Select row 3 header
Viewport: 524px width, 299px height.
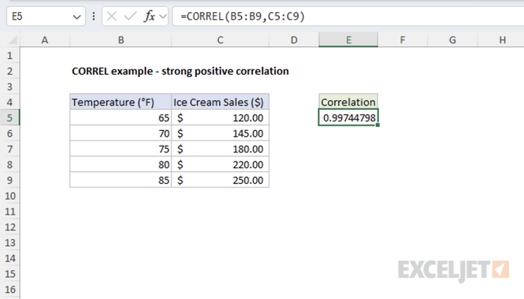(x=10, y=87)
